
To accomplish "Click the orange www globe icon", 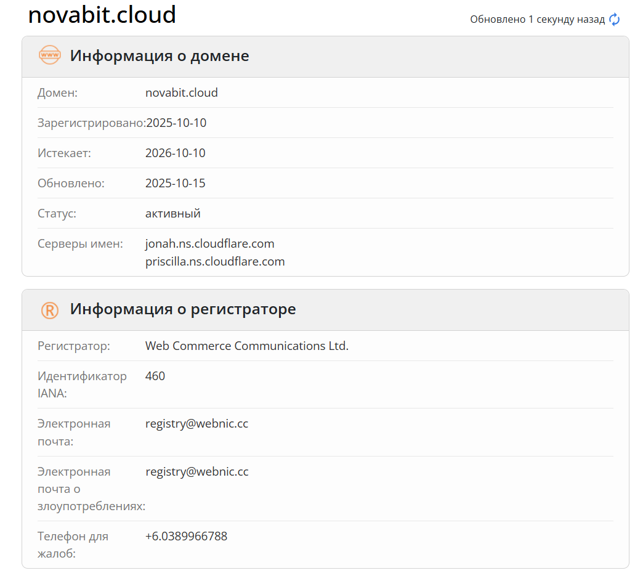I will [50, 55].
